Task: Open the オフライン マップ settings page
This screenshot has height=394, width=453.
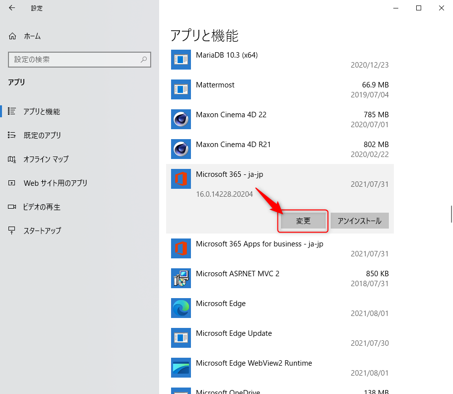Action: (46, 159)
